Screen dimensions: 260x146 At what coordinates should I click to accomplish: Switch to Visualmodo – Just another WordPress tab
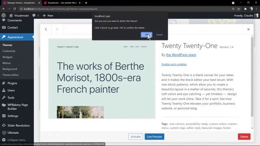point(62,3)
